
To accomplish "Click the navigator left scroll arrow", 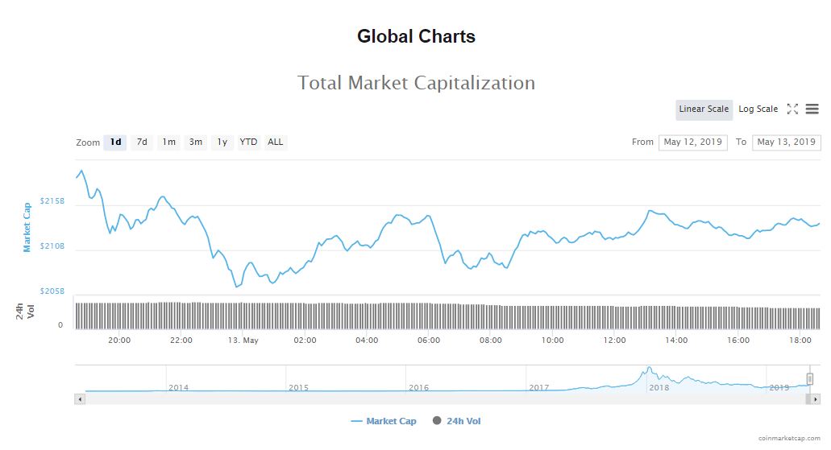I will (80, 399).
